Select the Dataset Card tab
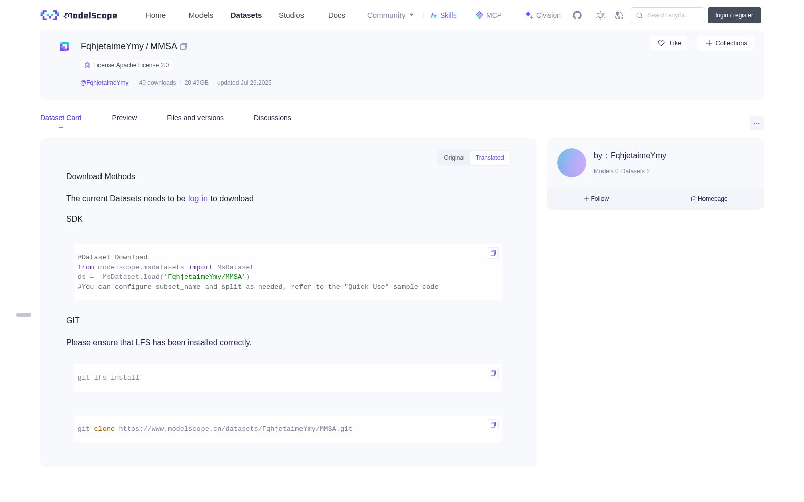 61,118
